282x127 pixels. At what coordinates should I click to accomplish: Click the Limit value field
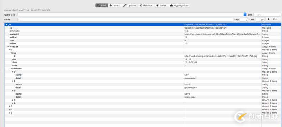[260, 20]
